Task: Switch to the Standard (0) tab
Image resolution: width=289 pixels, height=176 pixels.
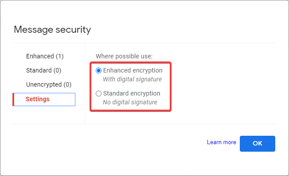Action: pyautogui.click(x=44, y=70)
